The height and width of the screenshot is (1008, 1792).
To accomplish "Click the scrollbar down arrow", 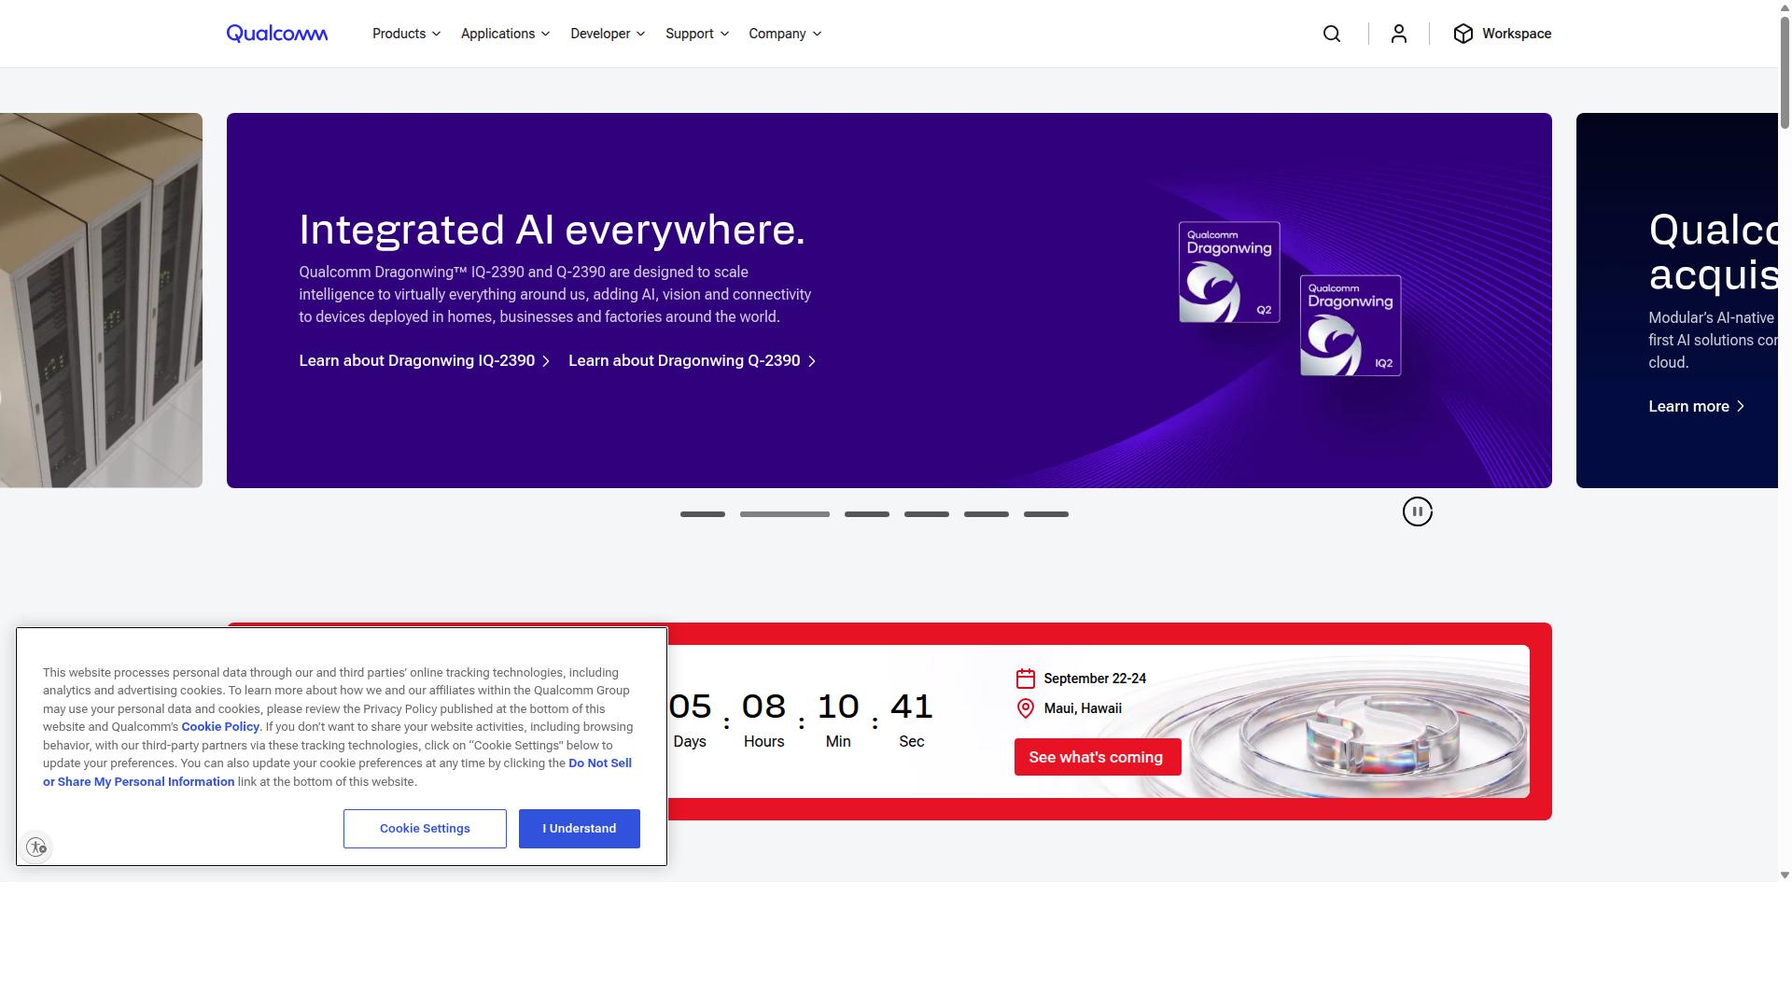I will click(x=1785, y=875).
